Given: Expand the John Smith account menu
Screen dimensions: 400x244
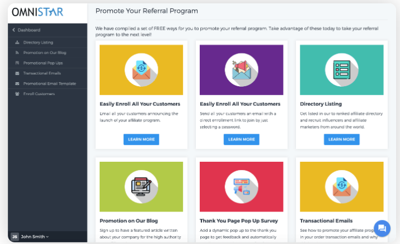Looking at the screenshot, I should [35, 237].
